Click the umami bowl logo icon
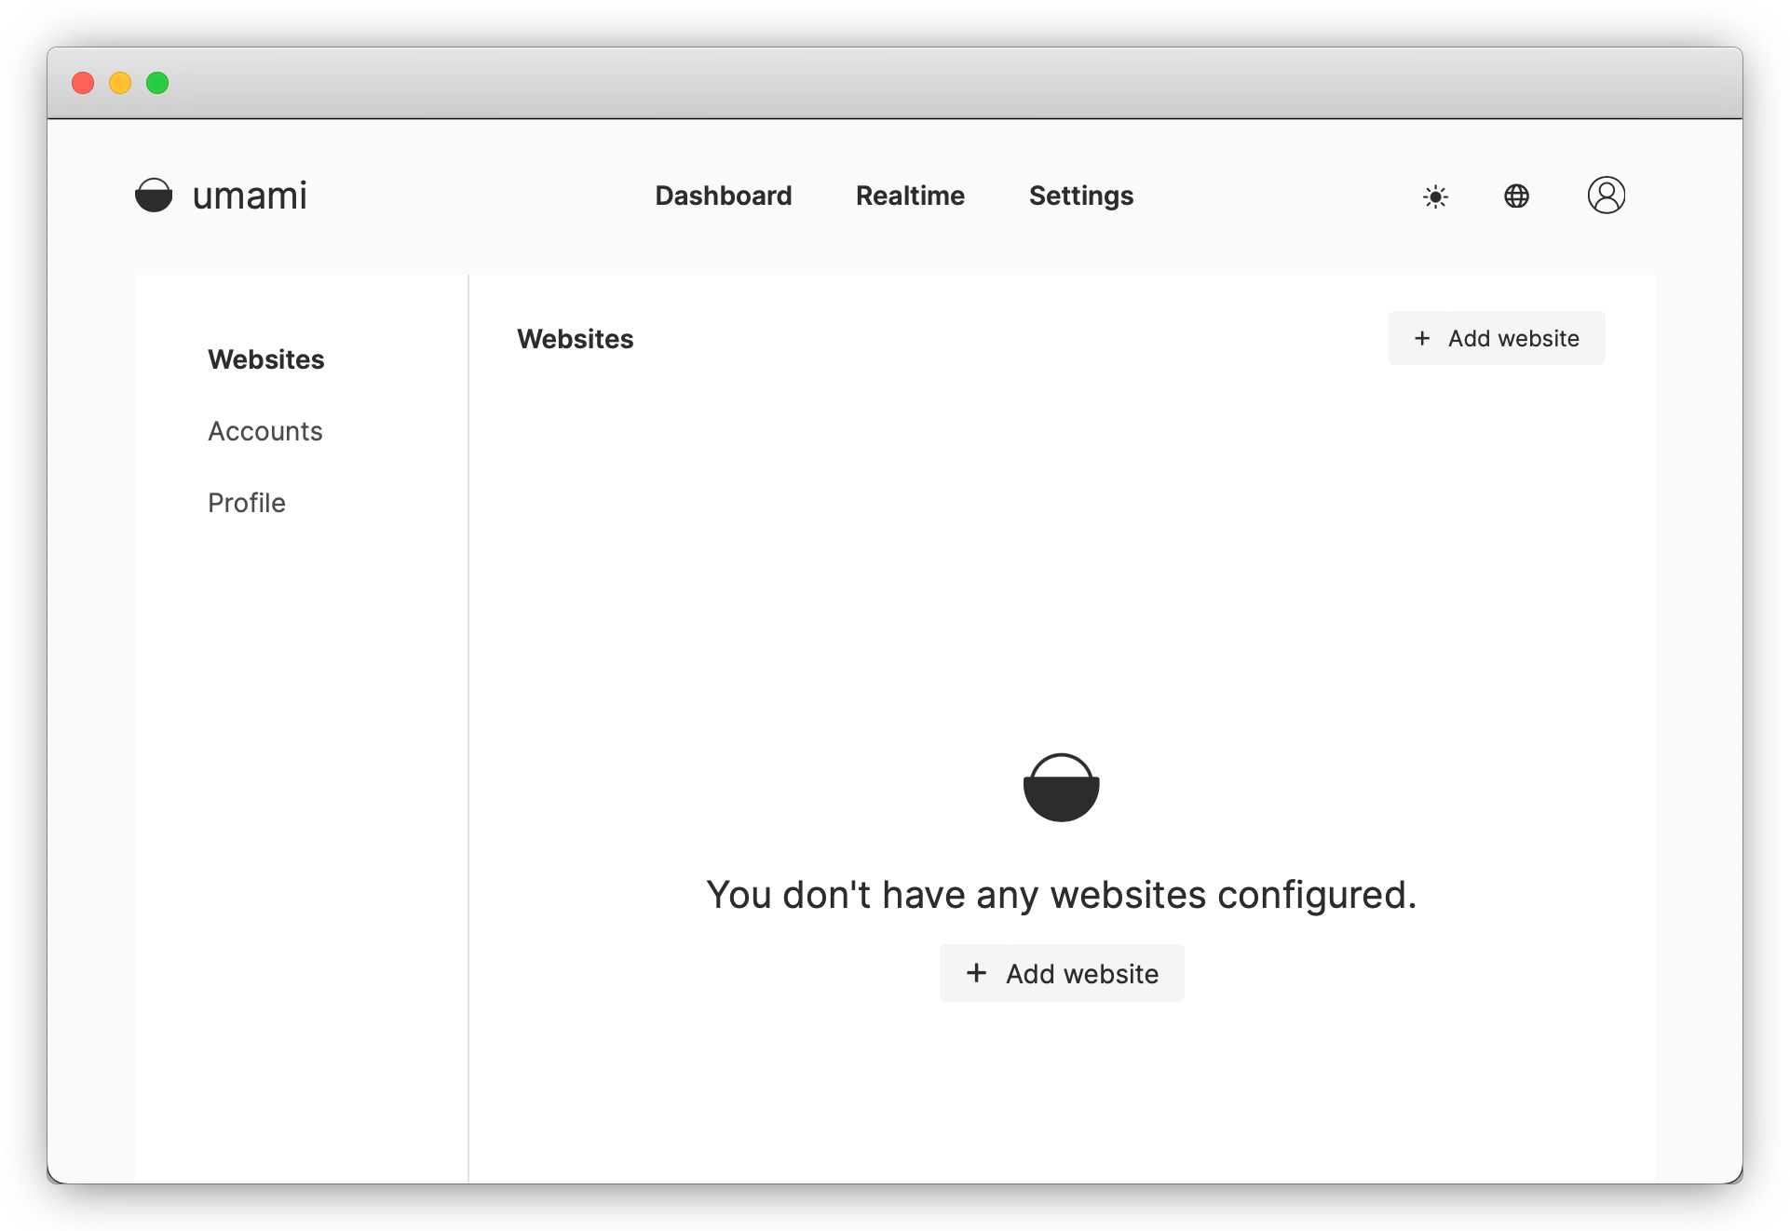 154,196
